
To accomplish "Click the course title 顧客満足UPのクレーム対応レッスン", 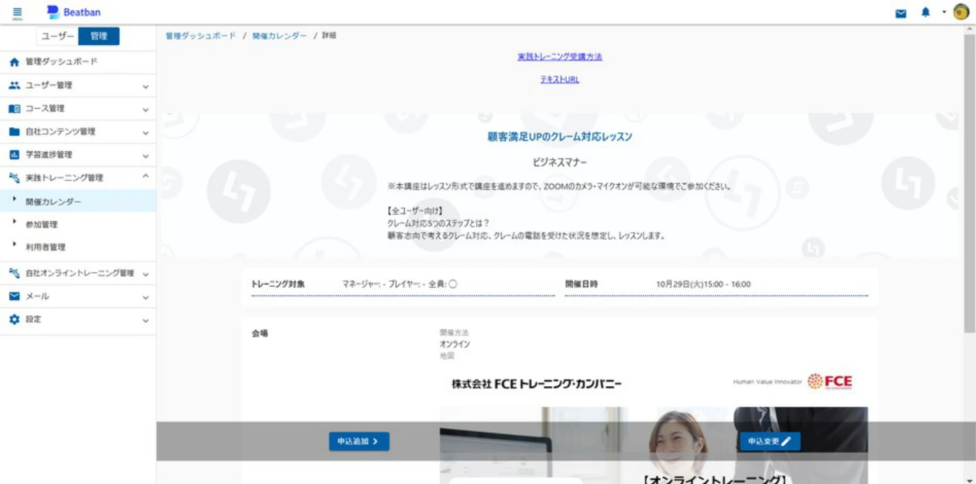I will click(560, 137).
